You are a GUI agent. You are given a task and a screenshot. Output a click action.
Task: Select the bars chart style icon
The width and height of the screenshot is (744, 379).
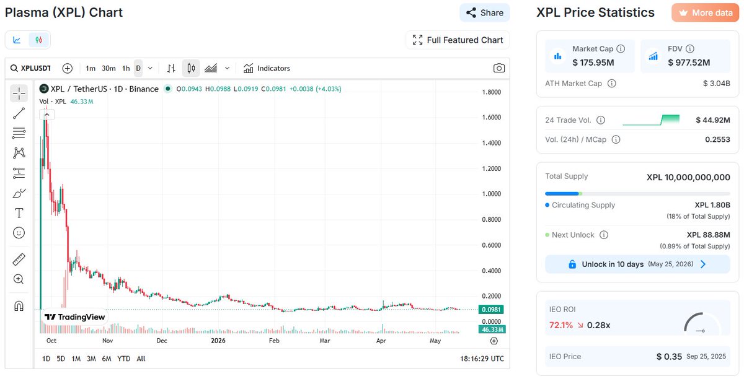(172, 68)
